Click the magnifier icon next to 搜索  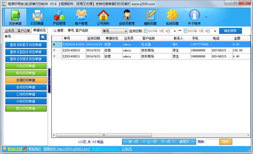pos(55,30)
